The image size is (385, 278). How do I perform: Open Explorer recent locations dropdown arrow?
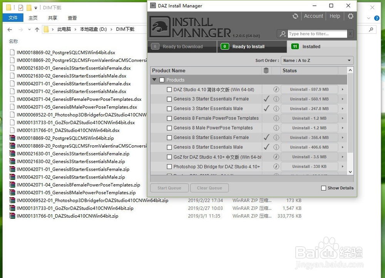(x=29, y=30)
